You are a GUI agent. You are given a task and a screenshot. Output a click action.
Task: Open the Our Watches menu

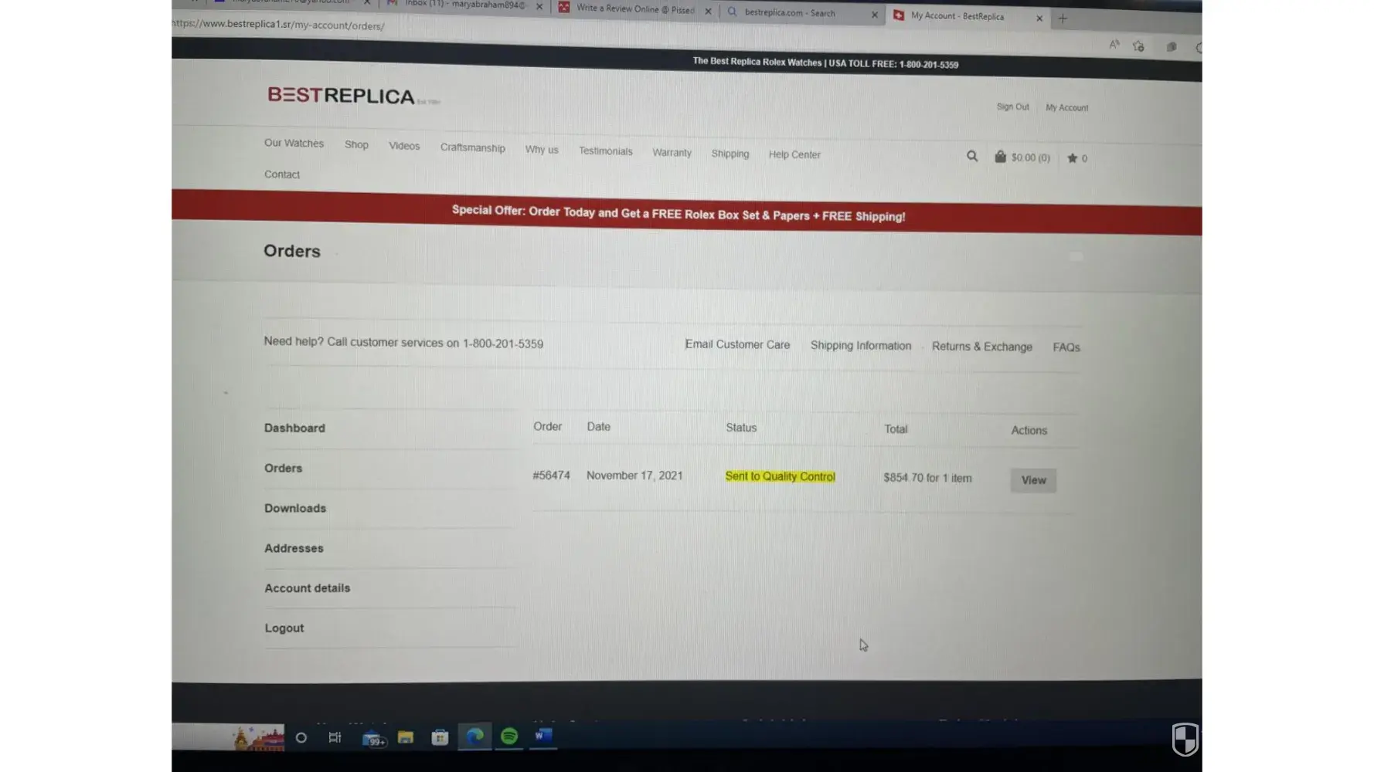[294, 143]
